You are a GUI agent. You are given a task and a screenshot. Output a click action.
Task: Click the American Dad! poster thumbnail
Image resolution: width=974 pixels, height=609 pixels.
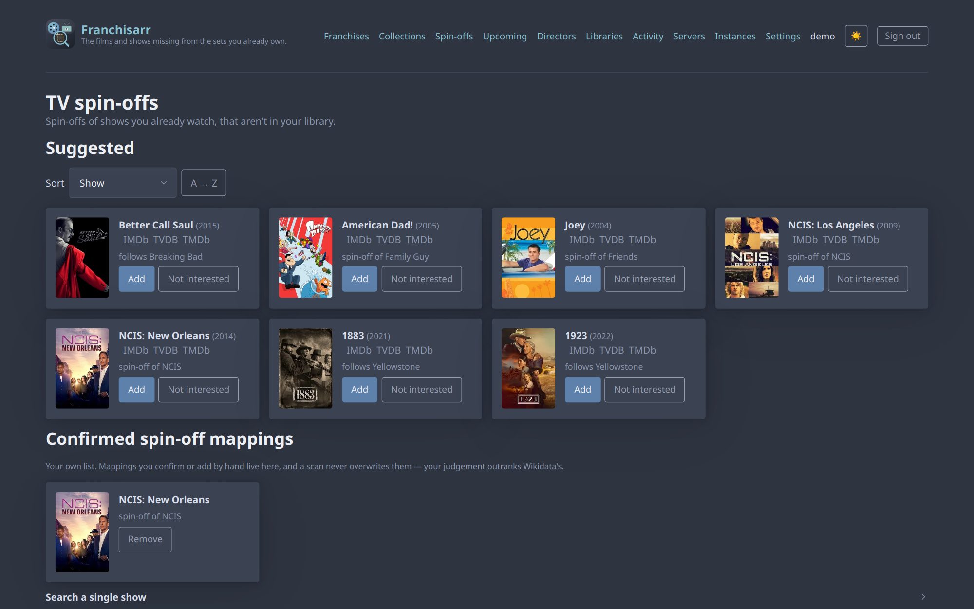click(305, 257)
